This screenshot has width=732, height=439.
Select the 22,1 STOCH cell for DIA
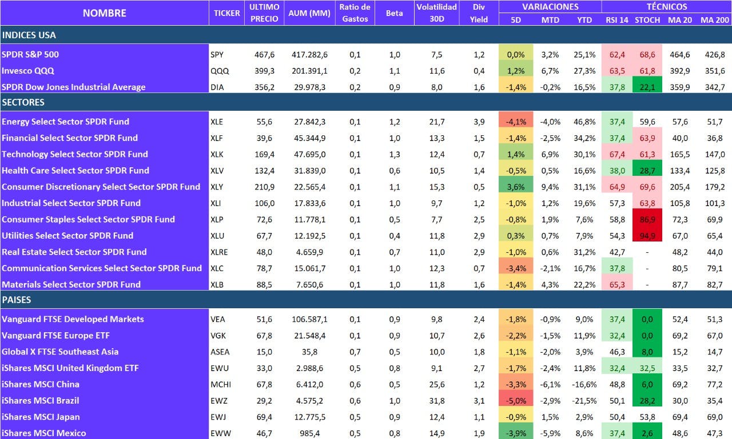pyautogui.click(x=648, y=87)
